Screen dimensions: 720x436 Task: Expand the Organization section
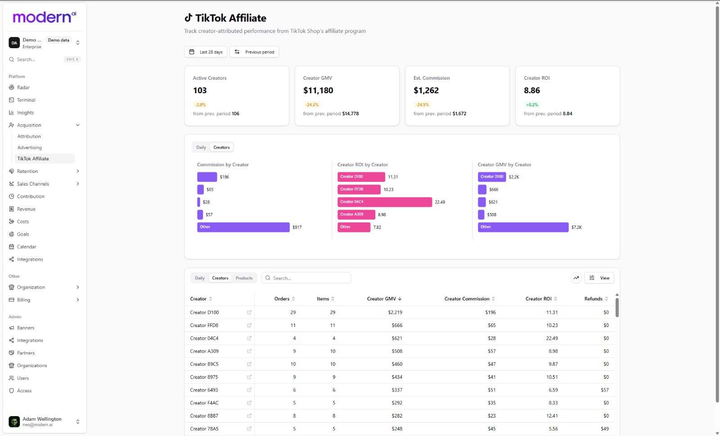tap(78, 287)
